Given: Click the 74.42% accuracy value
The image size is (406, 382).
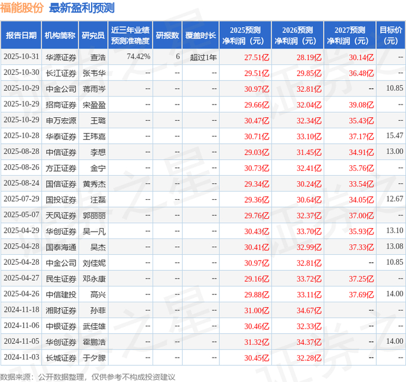Looking at the screenshot, I should pyautogui.click(x=139, y=56).
